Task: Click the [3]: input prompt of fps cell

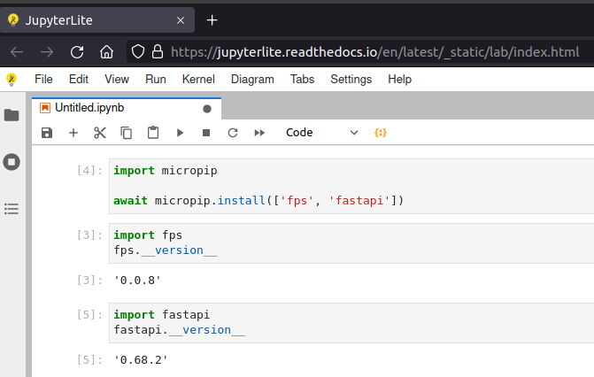Action: 89,235
